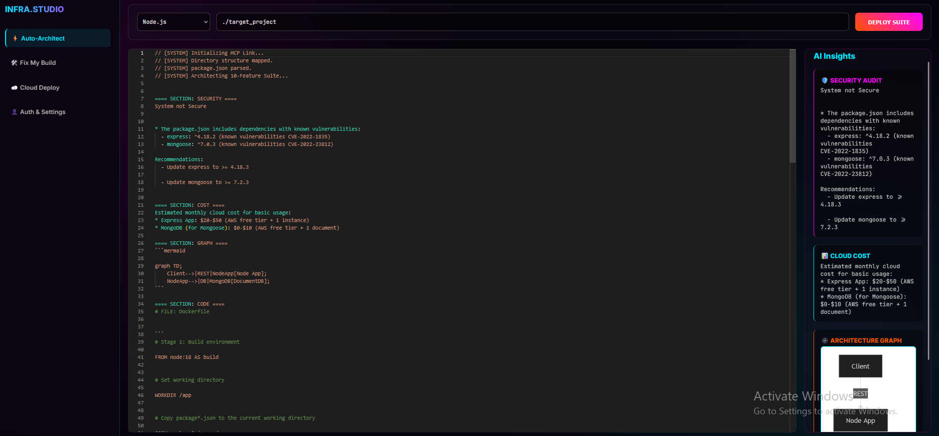Click line number 1 in the gutter
This screenshot has width=939, height=436.
pyautogui.click(x=142, y=53)
